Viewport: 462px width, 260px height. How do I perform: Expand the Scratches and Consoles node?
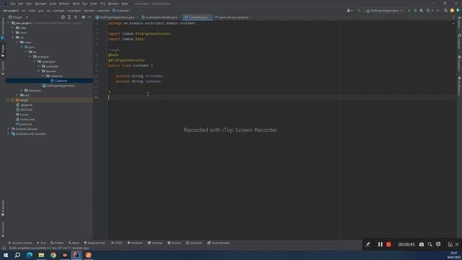point(8,134)
